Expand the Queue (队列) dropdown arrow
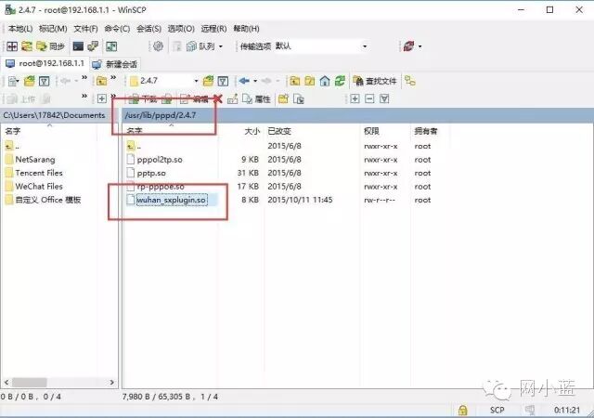This screenshot has height=418, width=594. pyautogui.click(x=221, y=46)
